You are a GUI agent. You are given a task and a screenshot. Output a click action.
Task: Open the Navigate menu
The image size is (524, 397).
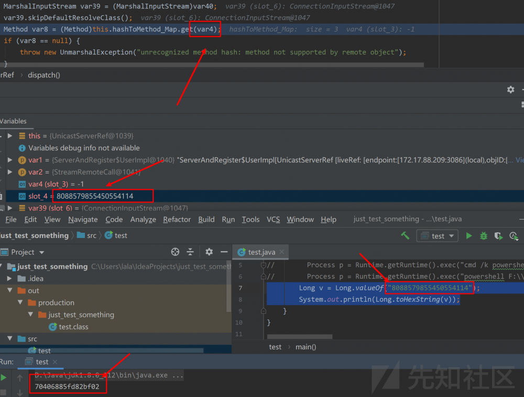pos(83,220)
